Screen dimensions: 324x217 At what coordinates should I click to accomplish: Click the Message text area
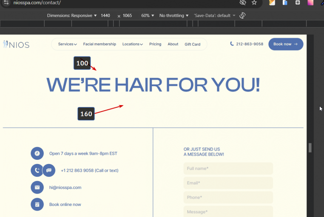(x=228, y=211)
